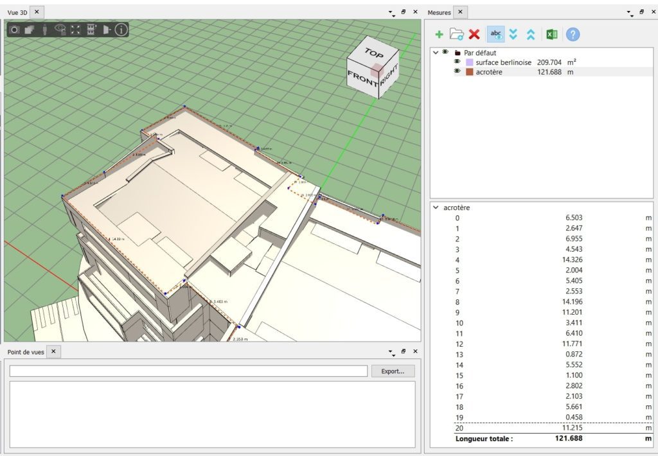658x456 pixels.
Task: Collapse the acrotère segment list
Action: click(x=436, y=207)
